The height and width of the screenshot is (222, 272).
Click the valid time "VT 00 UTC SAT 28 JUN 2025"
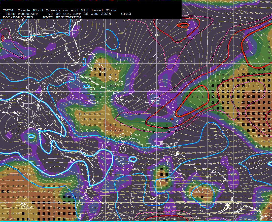[x=79, y=14]
